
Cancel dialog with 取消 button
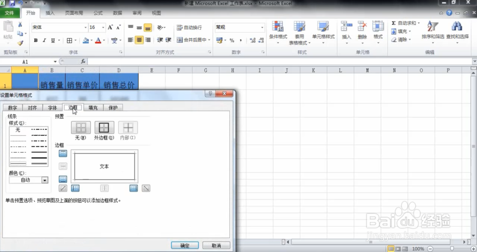tap(216, 245)
